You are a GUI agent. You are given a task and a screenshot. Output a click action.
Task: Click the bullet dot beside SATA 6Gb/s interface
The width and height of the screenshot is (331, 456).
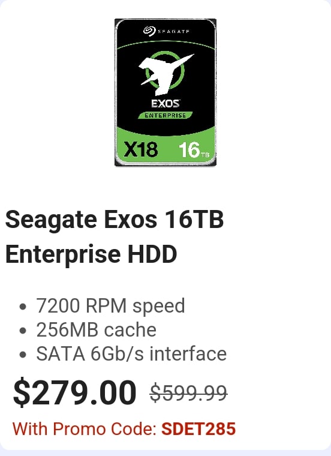pos(23,355)
